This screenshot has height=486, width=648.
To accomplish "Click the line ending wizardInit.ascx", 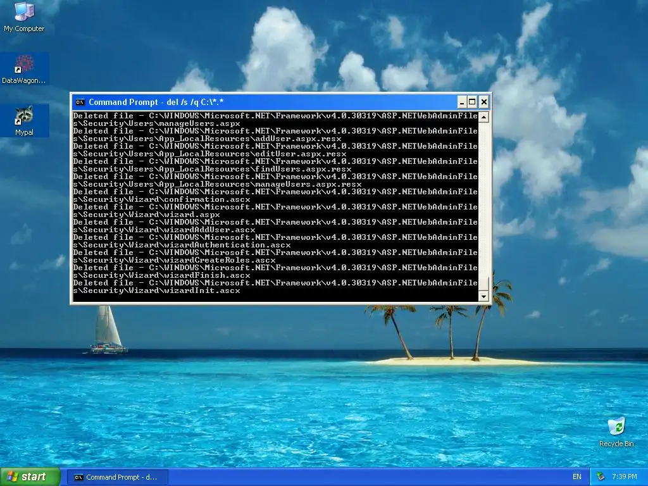I will [157, 290].
